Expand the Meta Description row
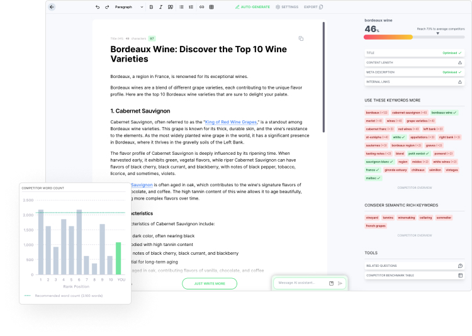Image resolution: width=472 pixels, height=336 pixels. (x=414, y=72)
